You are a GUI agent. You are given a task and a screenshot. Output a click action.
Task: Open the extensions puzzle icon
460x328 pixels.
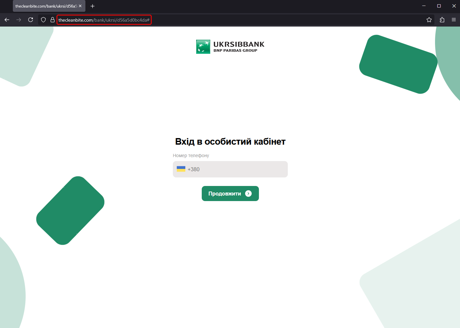(x=442, y=20)
